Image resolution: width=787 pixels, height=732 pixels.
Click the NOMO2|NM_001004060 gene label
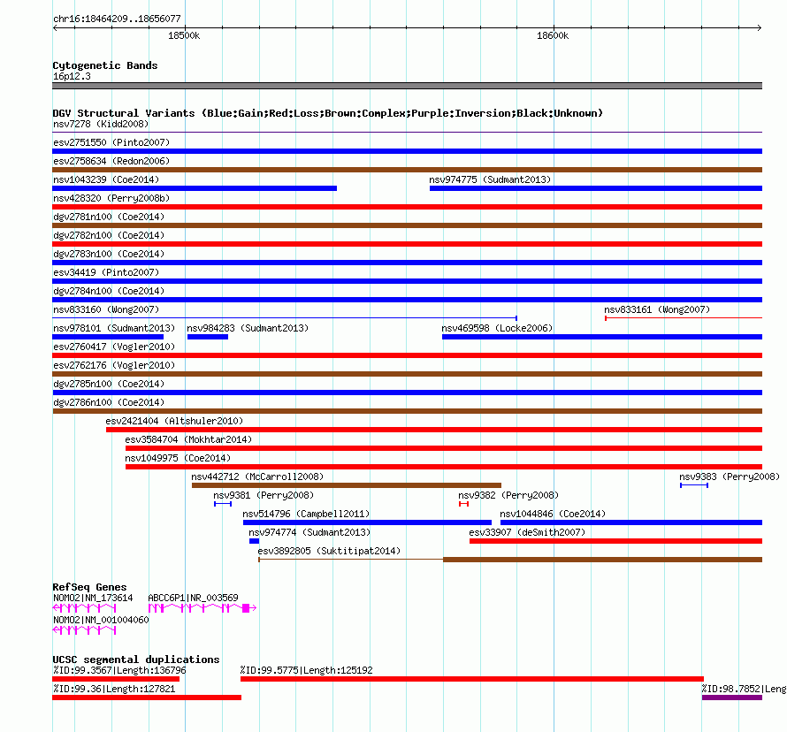coord(101,620)
